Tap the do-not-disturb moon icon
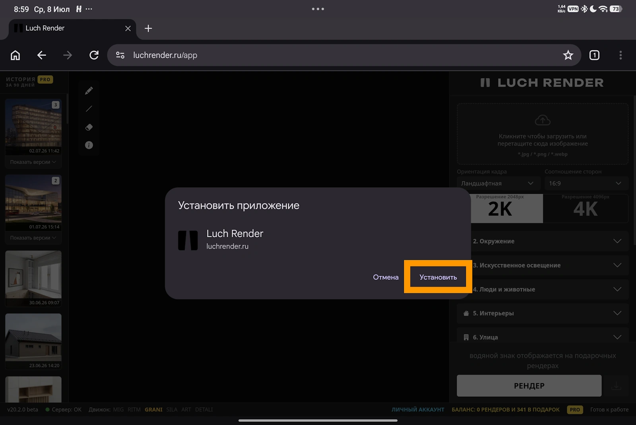Screen dimensions: 636x425 coord(593,9)
